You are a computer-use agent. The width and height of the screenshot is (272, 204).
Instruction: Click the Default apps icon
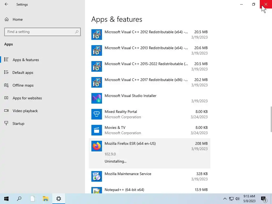[6, 72]
